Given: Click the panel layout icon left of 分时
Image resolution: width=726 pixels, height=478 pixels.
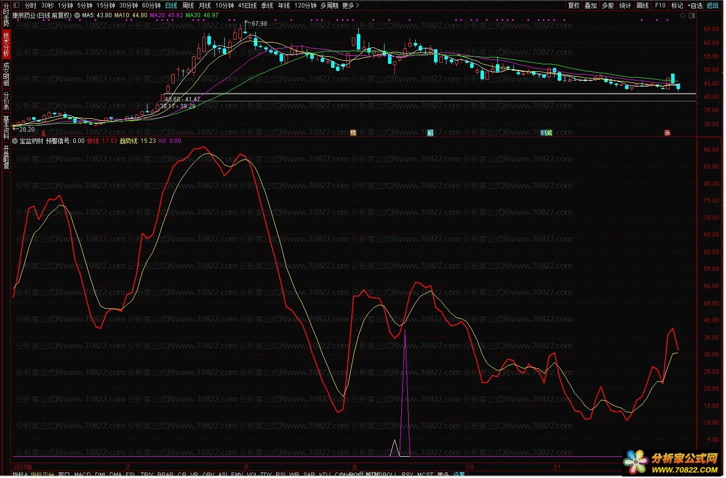Looking at the screenshot, I should click(16, 5).
